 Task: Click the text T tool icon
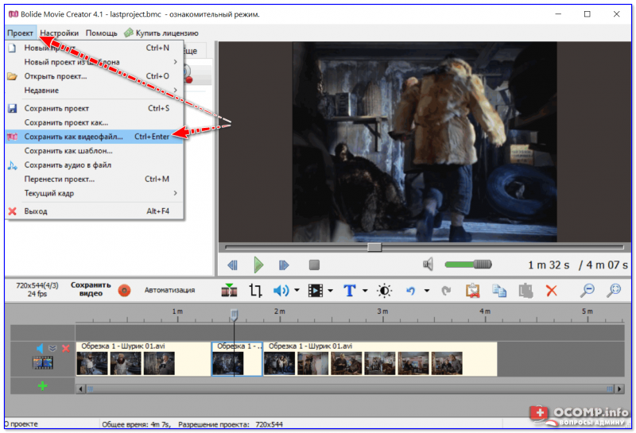tap(350, 290)
